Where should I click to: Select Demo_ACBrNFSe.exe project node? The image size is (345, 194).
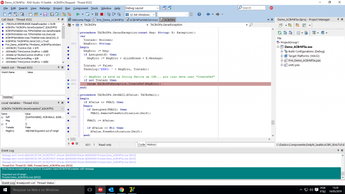tap(298, 47)
